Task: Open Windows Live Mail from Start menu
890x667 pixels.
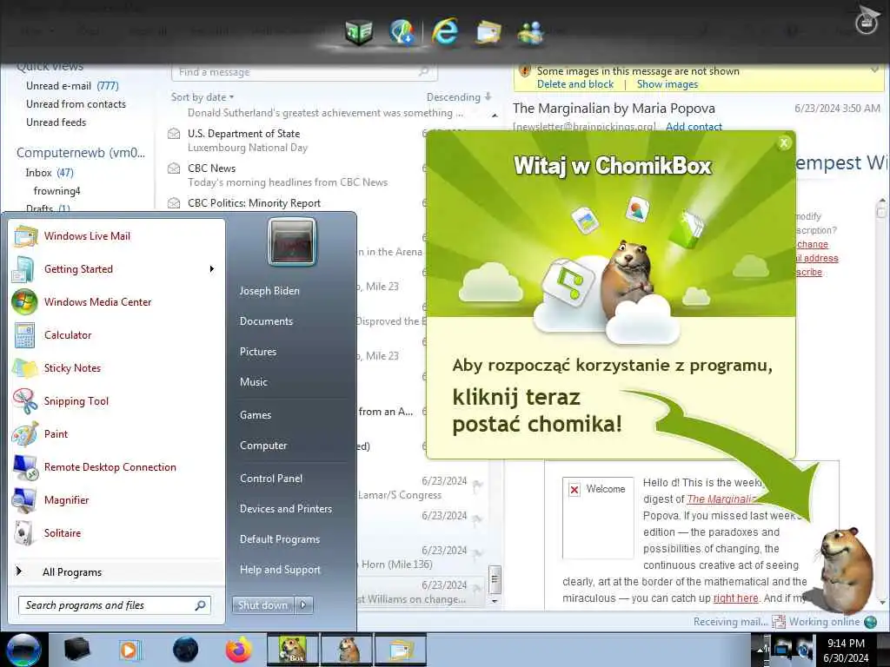Action: click(88, 236)
